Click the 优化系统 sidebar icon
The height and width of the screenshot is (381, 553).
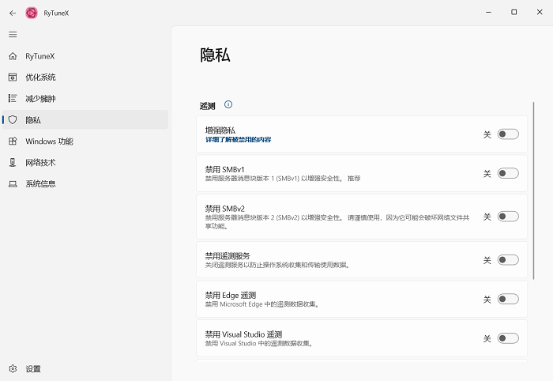12,77
